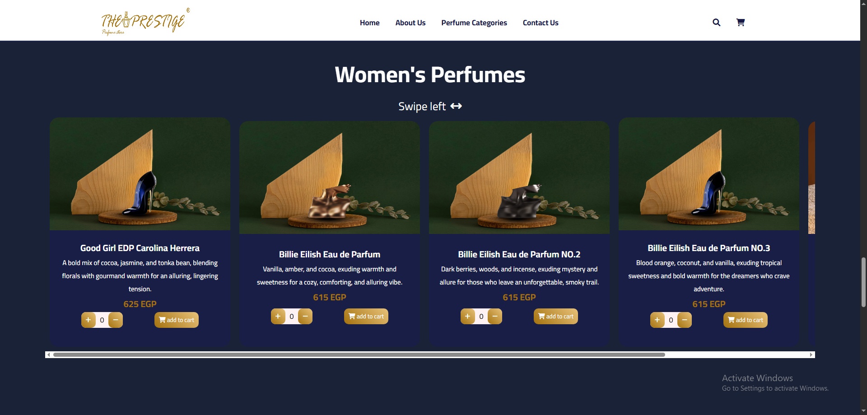867x415 pixels.
Task: Add Billie Eilish Eau de Parfum NO.3 to cart
Action: [x=746, y=320]
